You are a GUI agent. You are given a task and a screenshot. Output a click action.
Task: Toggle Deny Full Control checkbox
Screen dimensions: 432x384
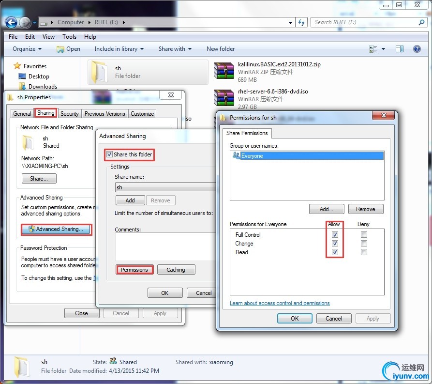(x=364, y=235)
